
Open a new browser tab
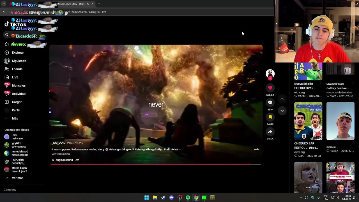tap(99, 4)
